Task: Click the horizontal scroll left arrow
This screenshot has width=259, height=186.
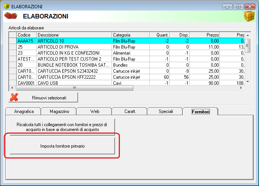Action: 12,88
